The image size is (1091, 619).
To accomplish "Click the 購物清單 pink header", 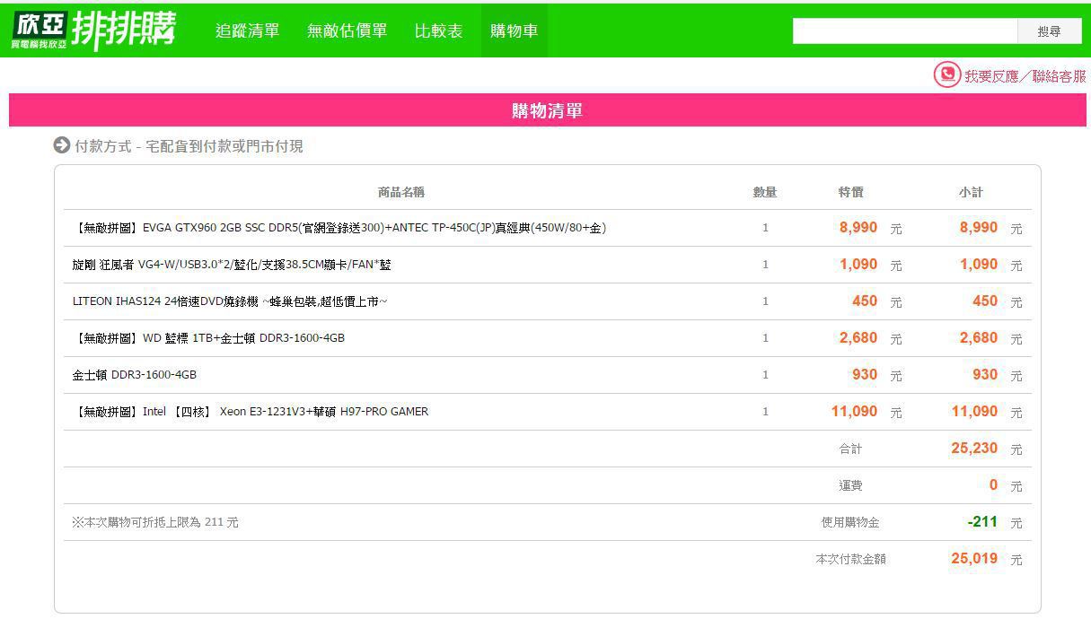I will pyautogui.click(x=547, y=110).
